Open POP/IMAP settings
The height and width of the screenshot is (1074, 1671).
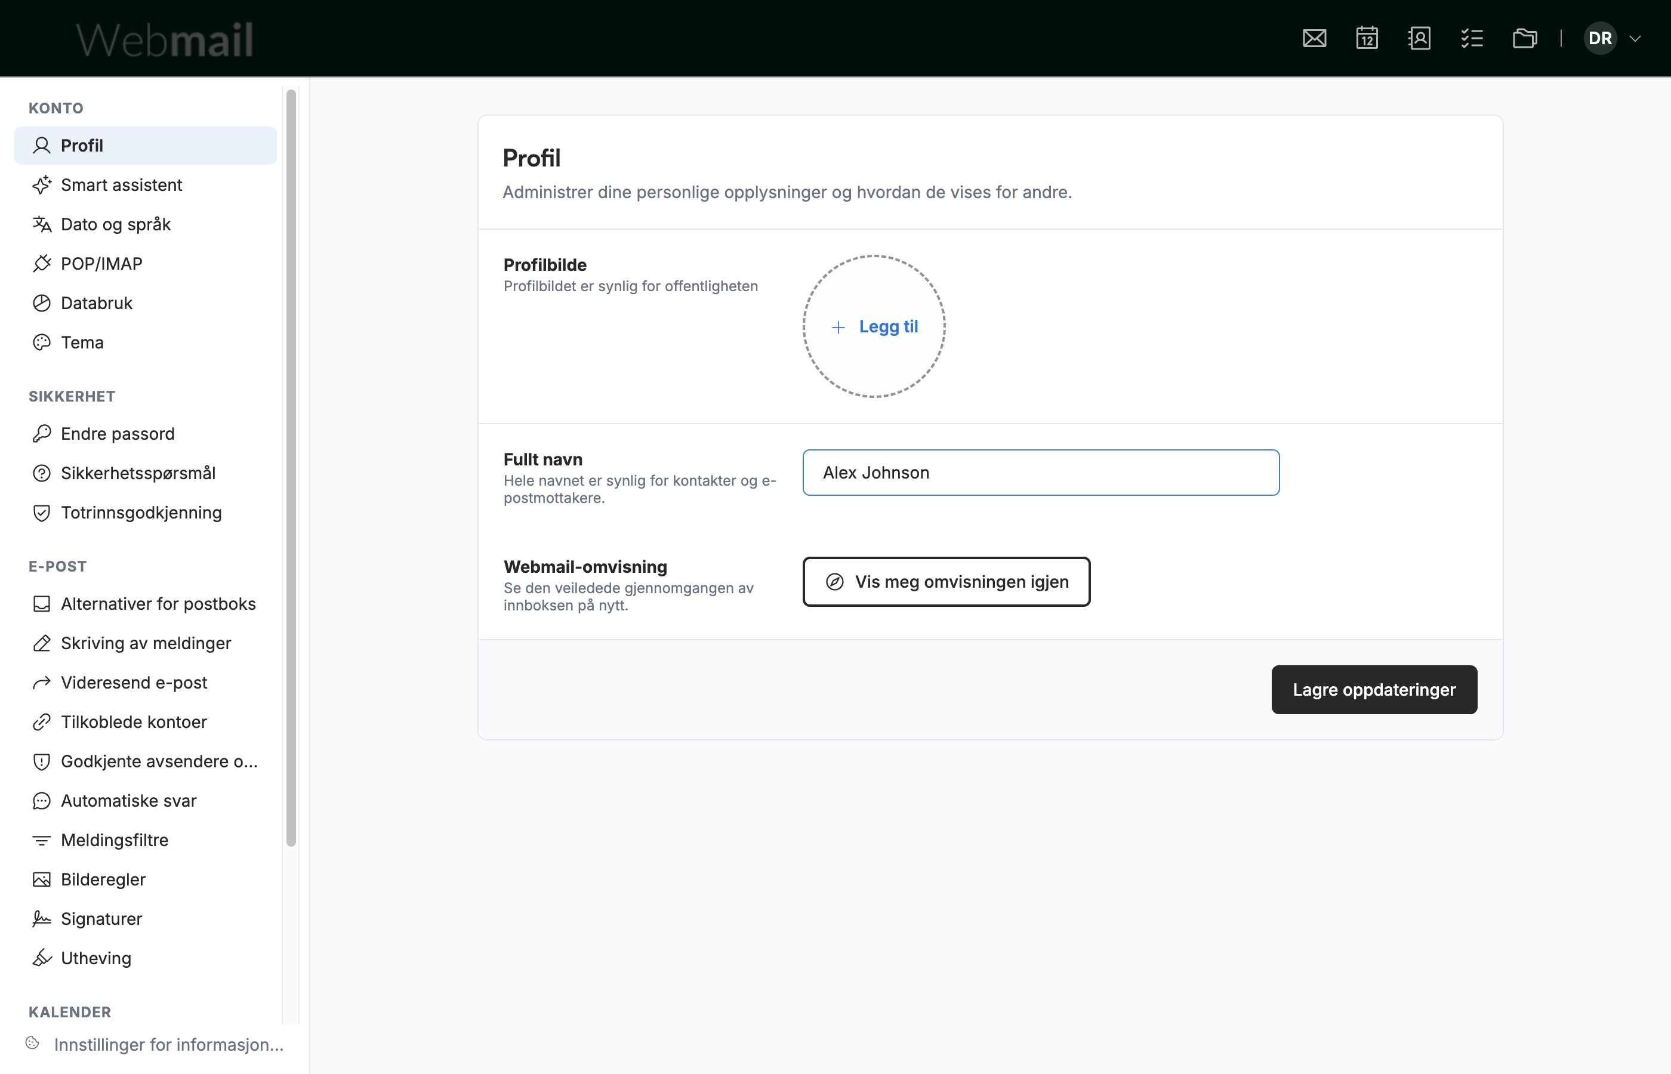pyautogui.click(x=145, y=264)
